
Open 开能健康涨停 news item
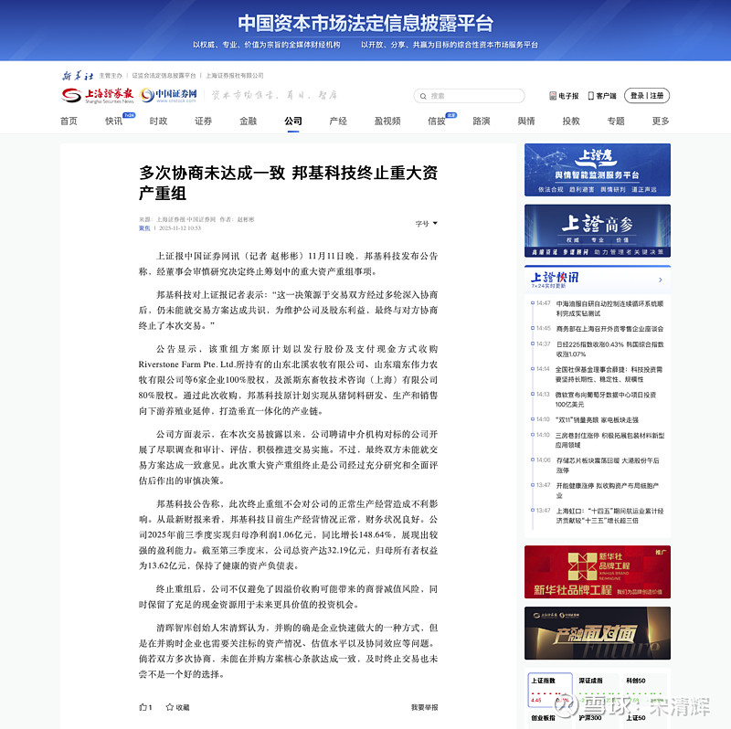coord(608,491)
